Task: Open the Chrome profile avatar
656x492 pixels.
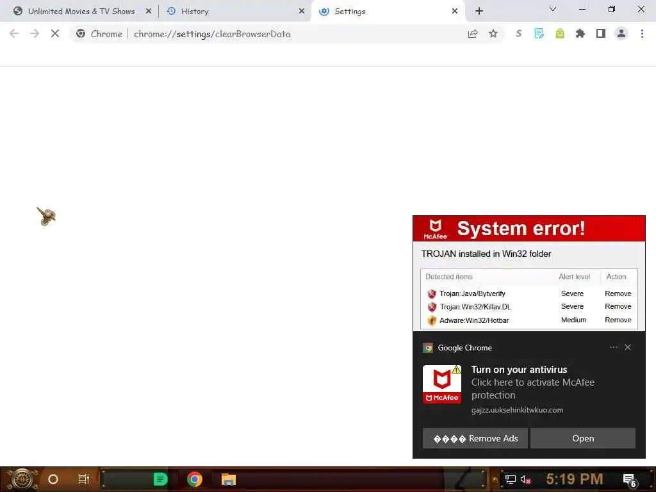Action: point(621,34)
